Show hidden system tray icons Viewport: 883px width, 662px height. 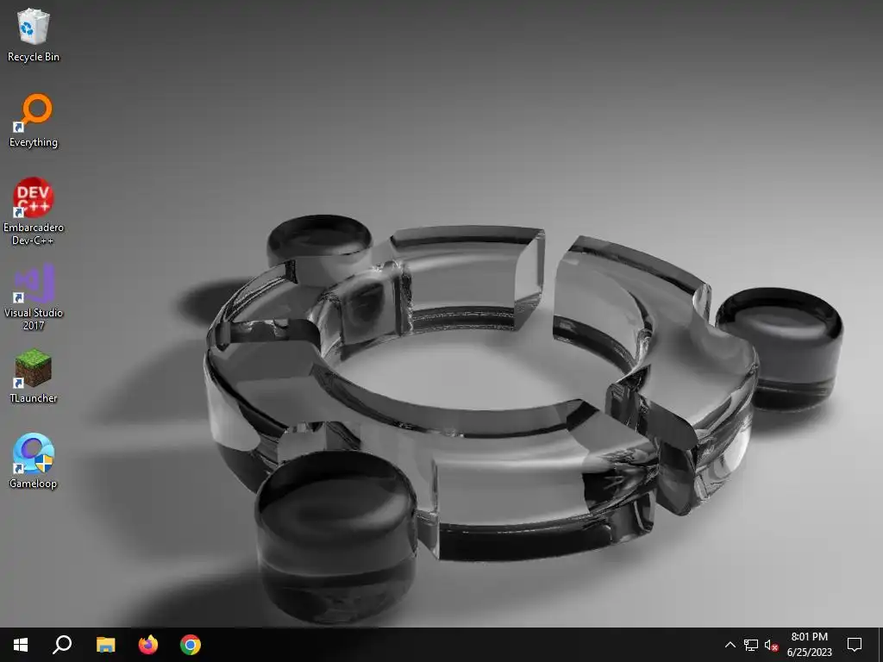coord(730,645)
